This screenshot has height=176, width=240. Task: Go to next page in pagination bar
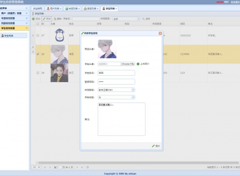click(77, 167)
